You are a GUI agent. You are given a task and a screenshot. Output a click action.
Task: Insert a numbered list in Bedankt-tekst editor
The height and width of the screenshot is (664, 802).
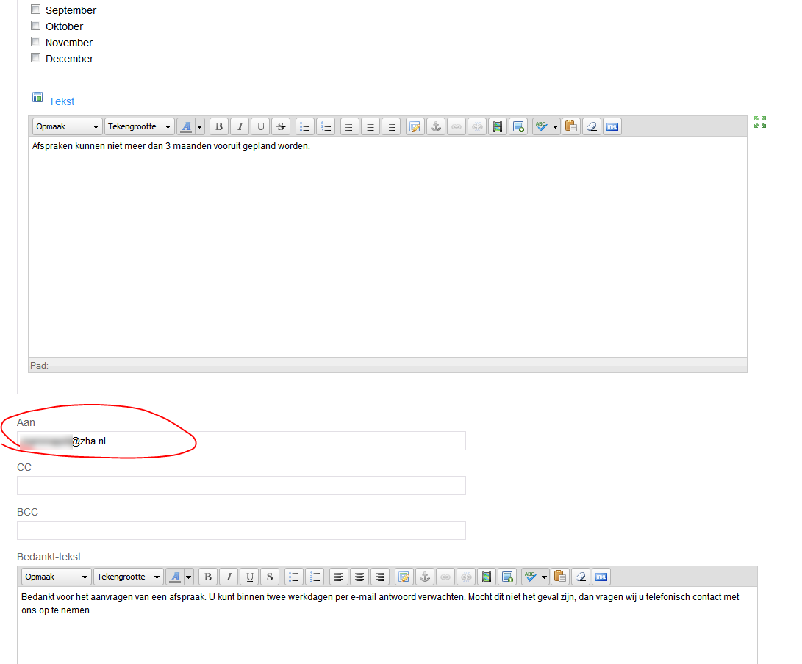tap(315, 577)
